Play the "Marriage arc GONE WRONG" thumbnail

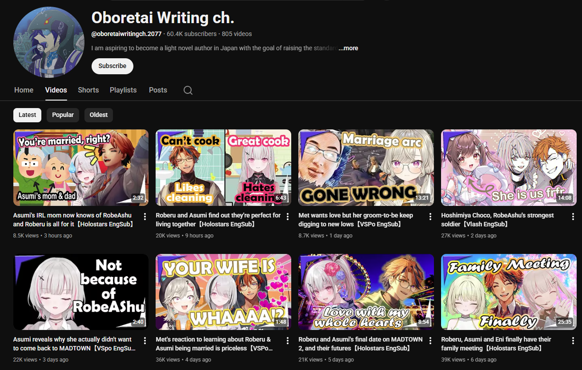pos(366,168)
